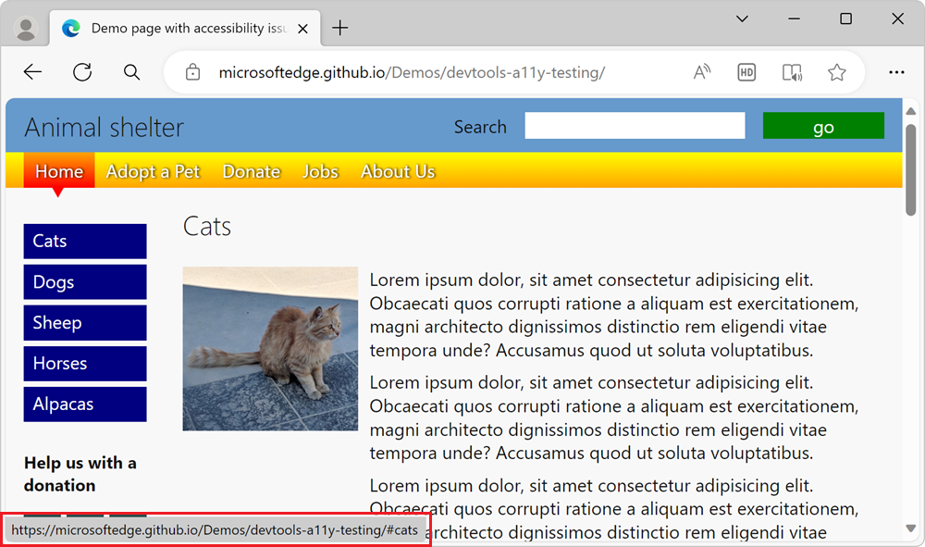The height and width of the screenshot is (547, 925).
Task: Click the Animal shelter site title
Action: pos(104,128)
